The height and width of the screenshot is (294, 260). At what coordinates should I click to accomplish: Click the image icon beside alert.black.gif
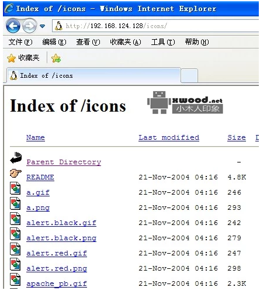point(15,219)
